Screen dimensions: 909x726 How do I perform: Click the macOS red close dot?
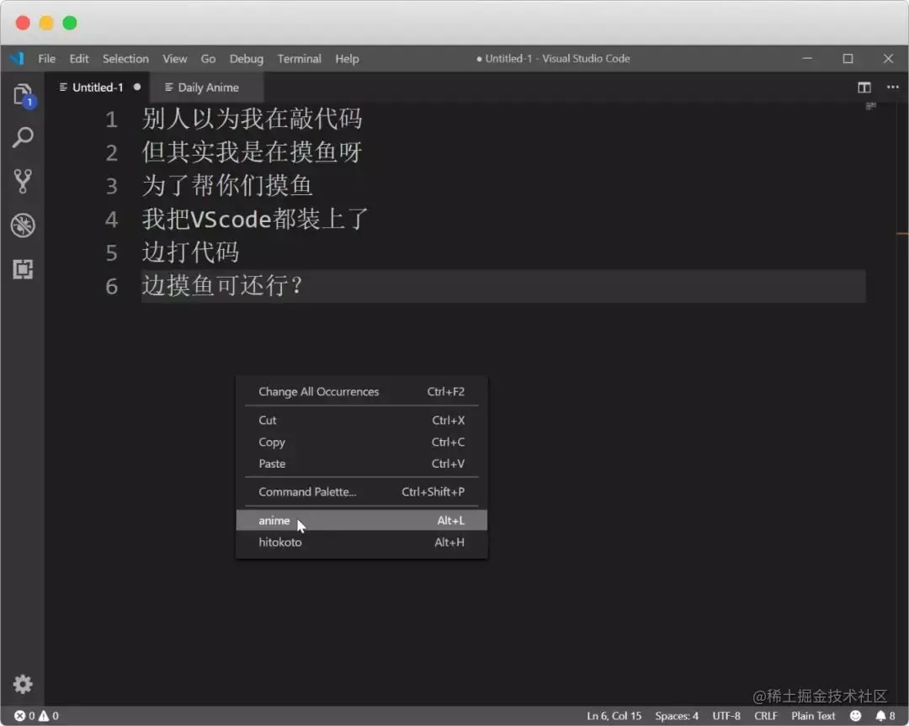[x=23, y=23]
